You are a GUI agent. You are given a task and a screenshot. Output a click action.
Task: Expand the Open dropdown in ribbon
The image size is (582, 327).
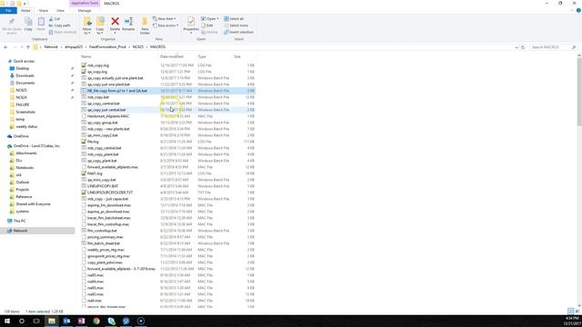click(x=210, y=18)
